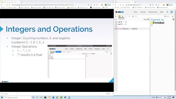Click the fullscreen circle icon in output
The image size is (176, 99).
click(173, 20)
